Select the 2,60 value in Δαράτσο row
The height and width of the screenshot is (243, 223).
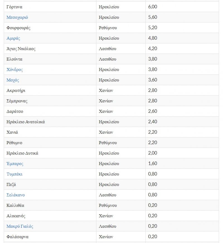click(153, 111)
